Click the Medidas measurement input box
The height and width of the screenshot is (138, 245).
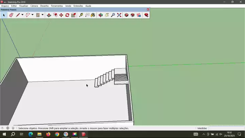tap(225, 128)
